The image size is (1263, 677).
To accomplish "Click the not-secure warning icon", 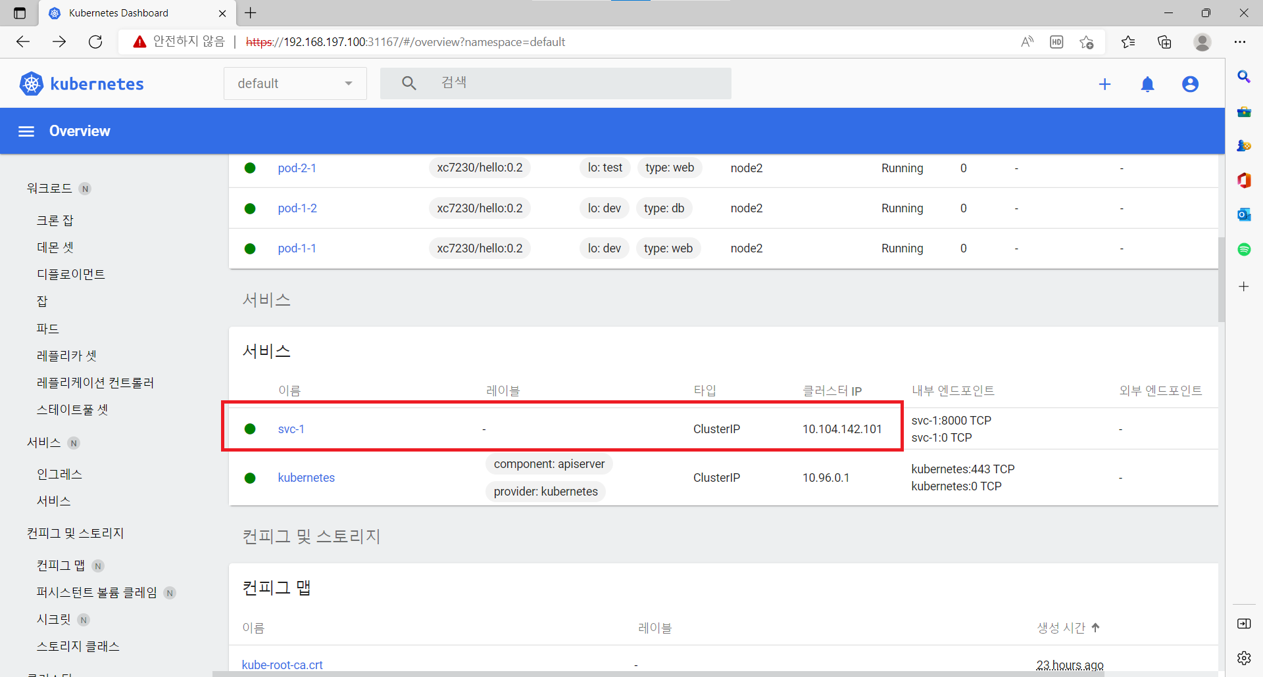I will click(139, 42).
